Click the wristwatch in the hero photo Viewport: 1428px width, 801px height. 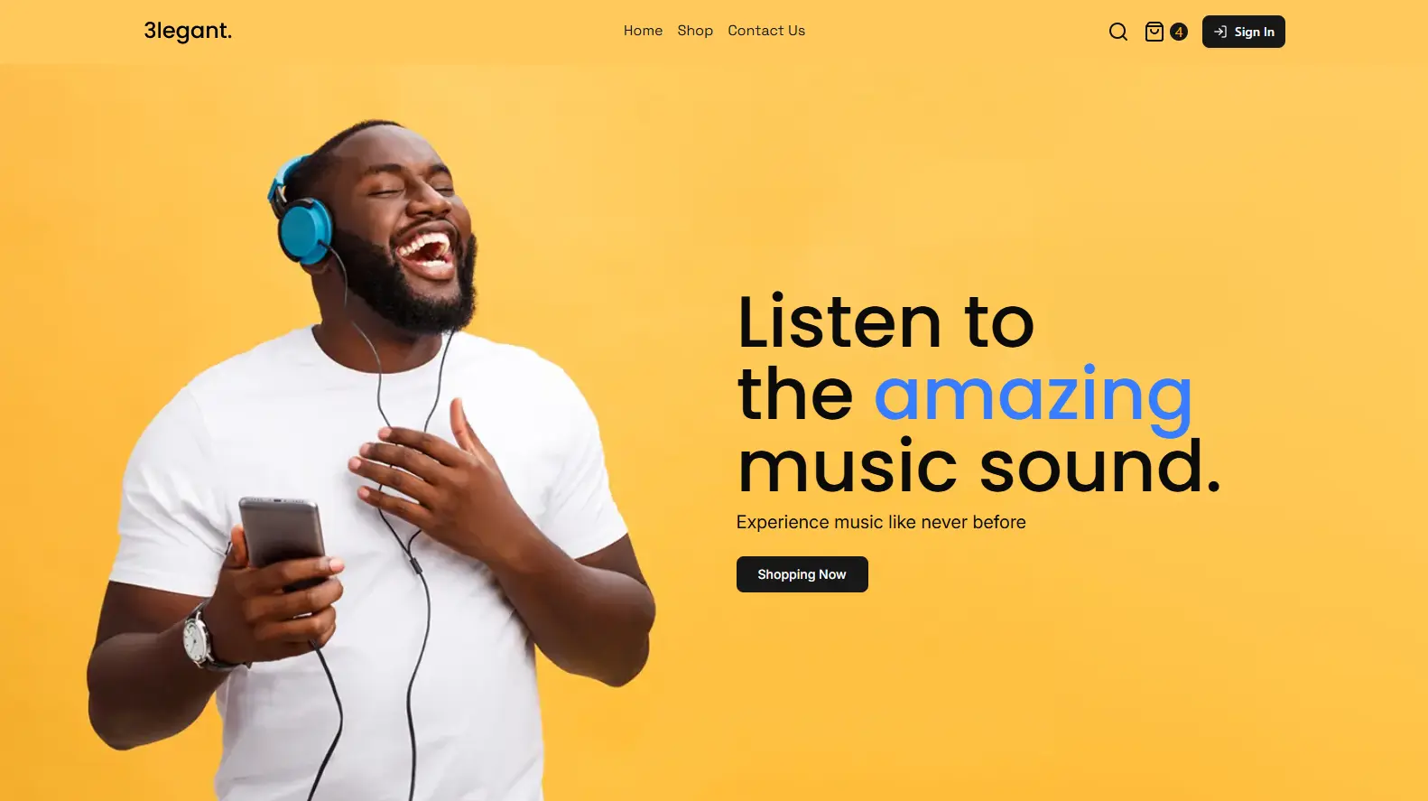coord(199,638)
